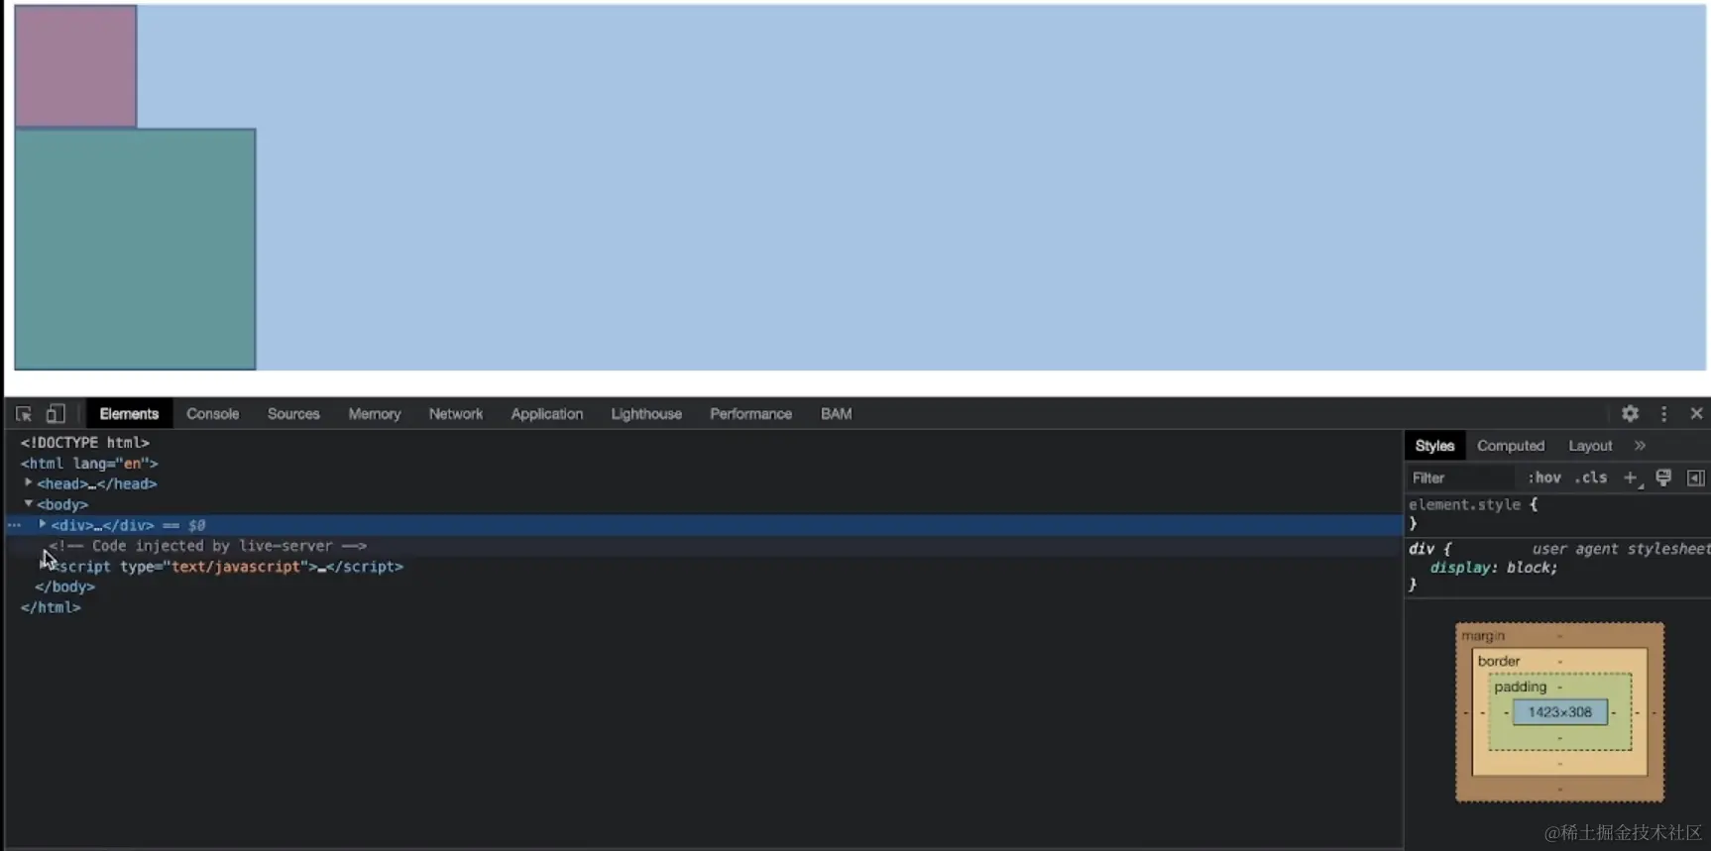The image size is (1711, 851).
Task: Expand the selected div element node
Action: (43, 524)
